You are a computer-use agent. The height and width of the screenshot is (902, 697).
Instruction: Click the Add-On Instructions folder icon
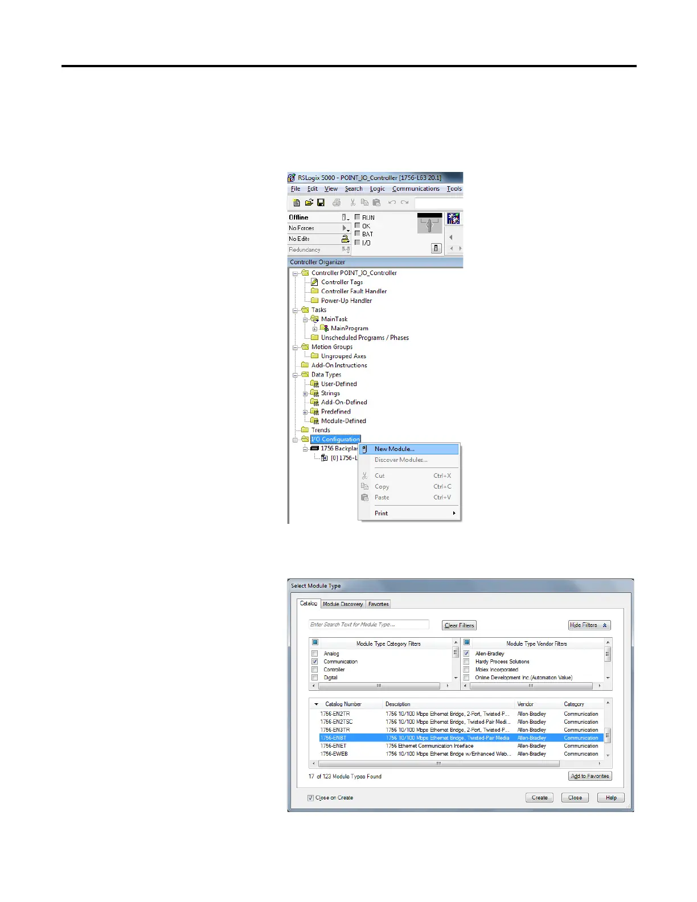pyautogui.click(x=305, y=365)
